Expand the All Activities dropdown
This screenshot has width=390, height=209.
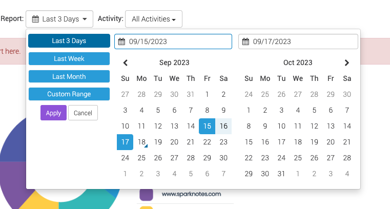pos(154,19)
